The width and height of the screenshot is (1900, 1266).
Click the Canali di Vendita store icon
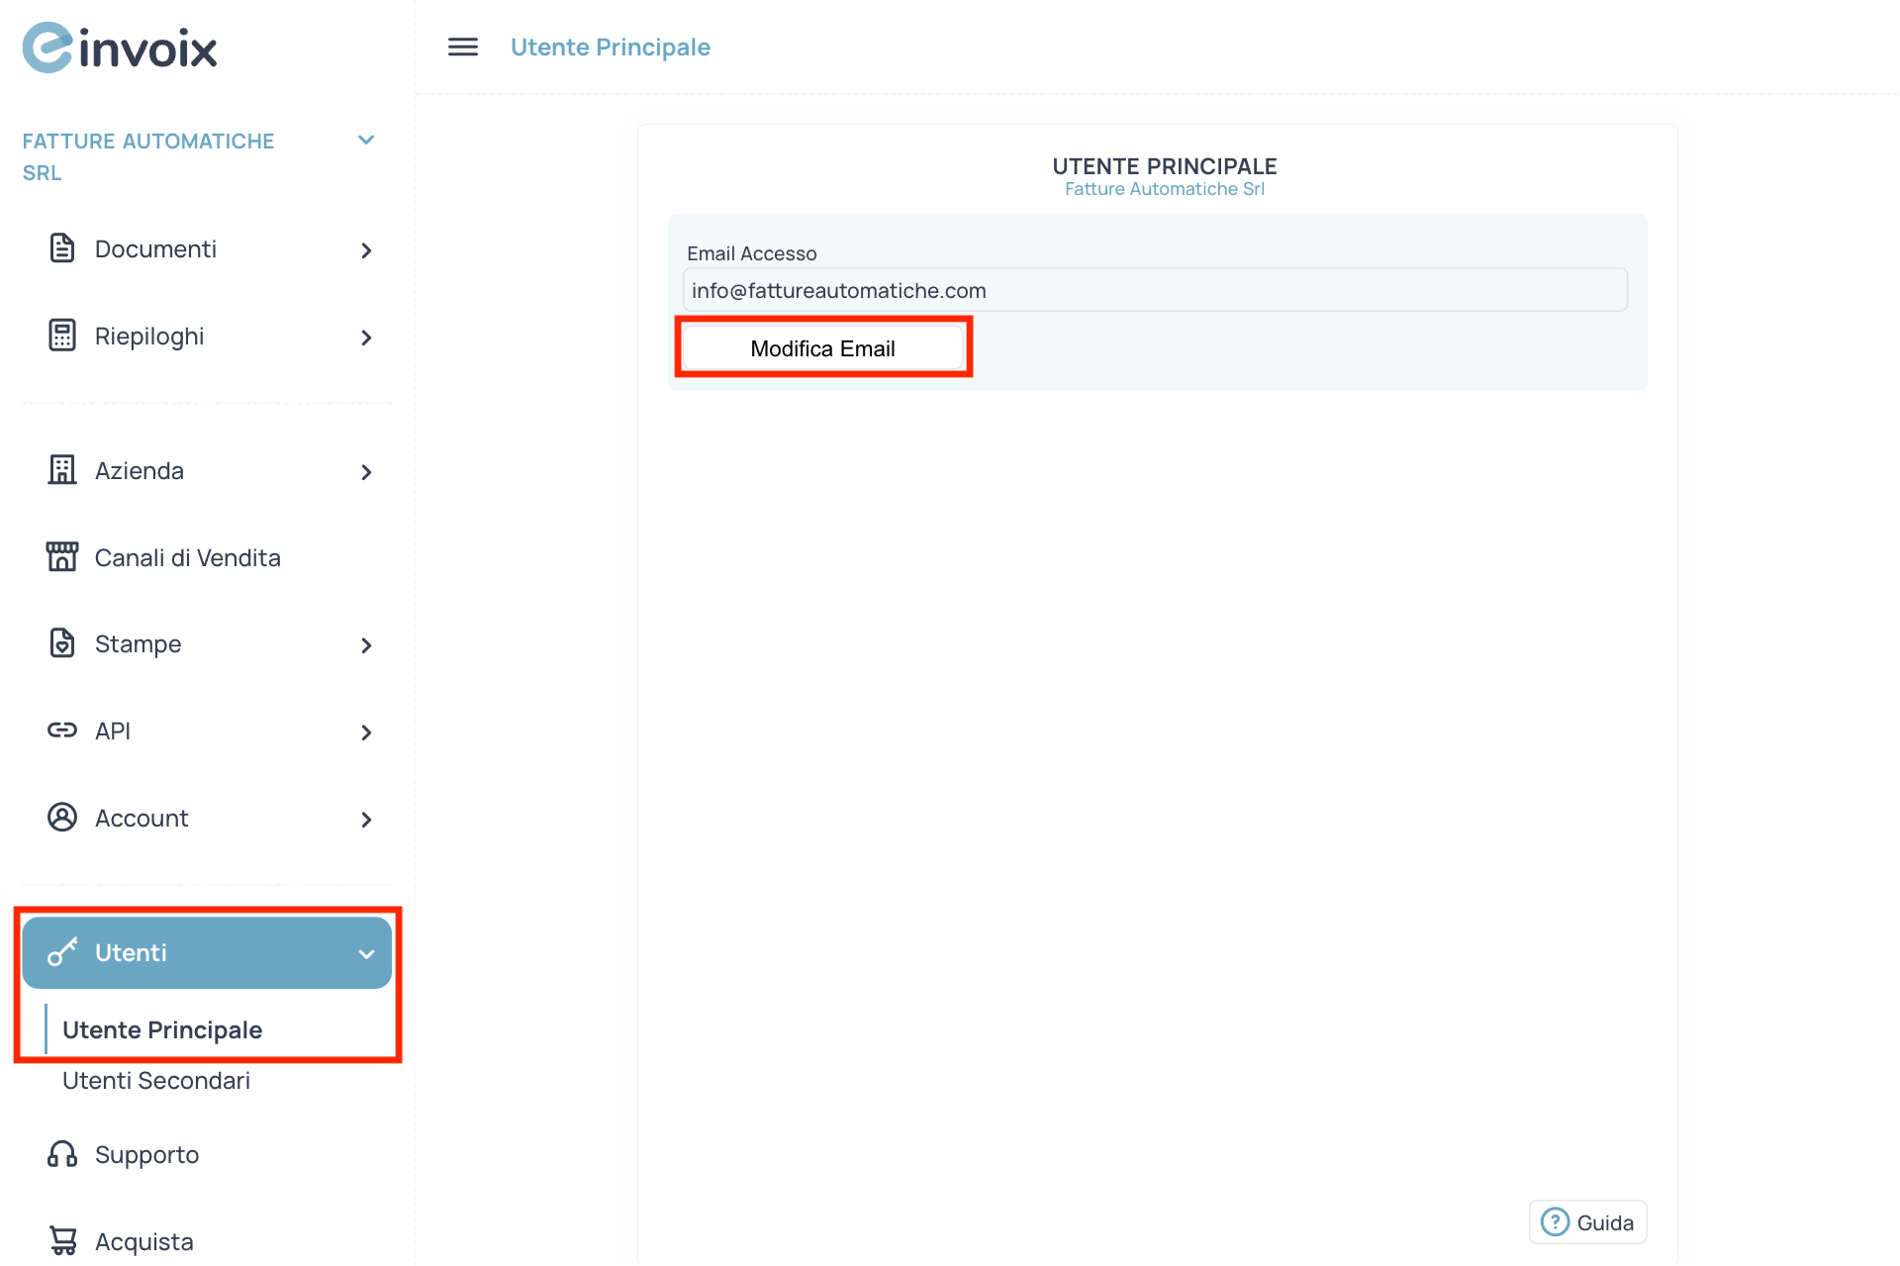tap(61, 557)
